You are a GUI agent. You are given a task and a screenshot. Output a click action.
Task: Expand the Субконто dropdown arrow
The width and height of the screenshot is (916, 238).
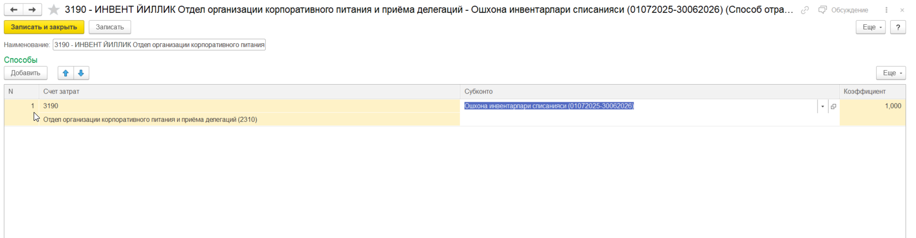[x=822, y=106]
